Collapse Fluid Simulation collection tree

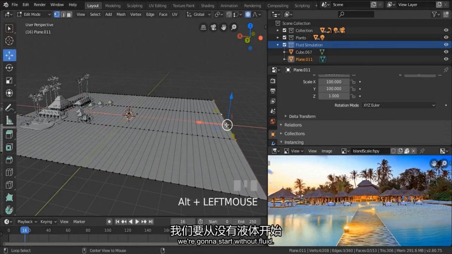point(278,45)
